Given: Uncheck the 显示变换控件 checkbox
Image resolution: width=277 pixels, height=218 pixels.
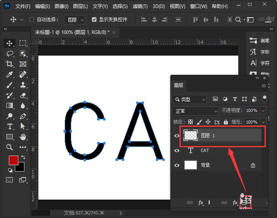Looking at the screenshot, I should tap(94, 20).
